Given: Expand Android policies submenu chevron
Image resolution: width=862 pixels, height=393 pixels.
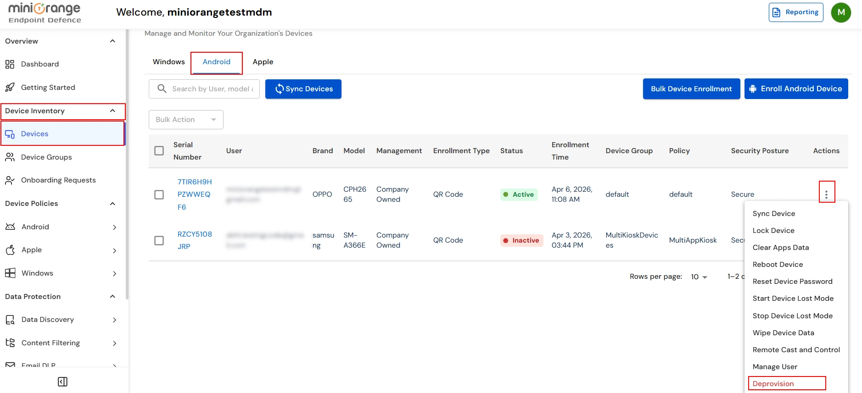Looking at the screenshot, I should 114,227.
